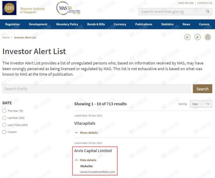Click Investor Alert List breadcrumb

[25, 37]
